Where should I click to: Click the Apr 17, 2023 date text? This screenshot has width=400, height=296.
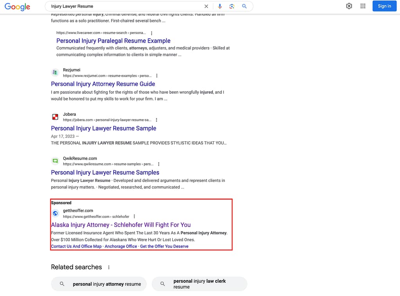(63, 136)
